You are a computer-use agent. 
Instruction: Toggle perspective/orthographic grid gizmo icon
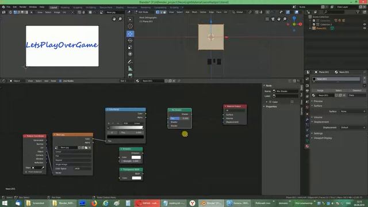[x=267, y=19]
